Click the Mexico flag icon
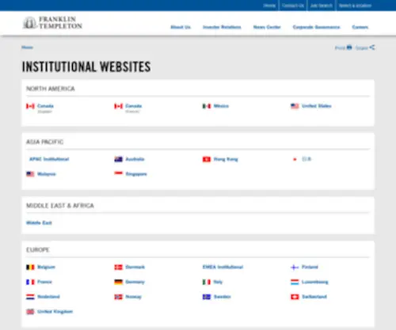 click(x=207, y=106)
